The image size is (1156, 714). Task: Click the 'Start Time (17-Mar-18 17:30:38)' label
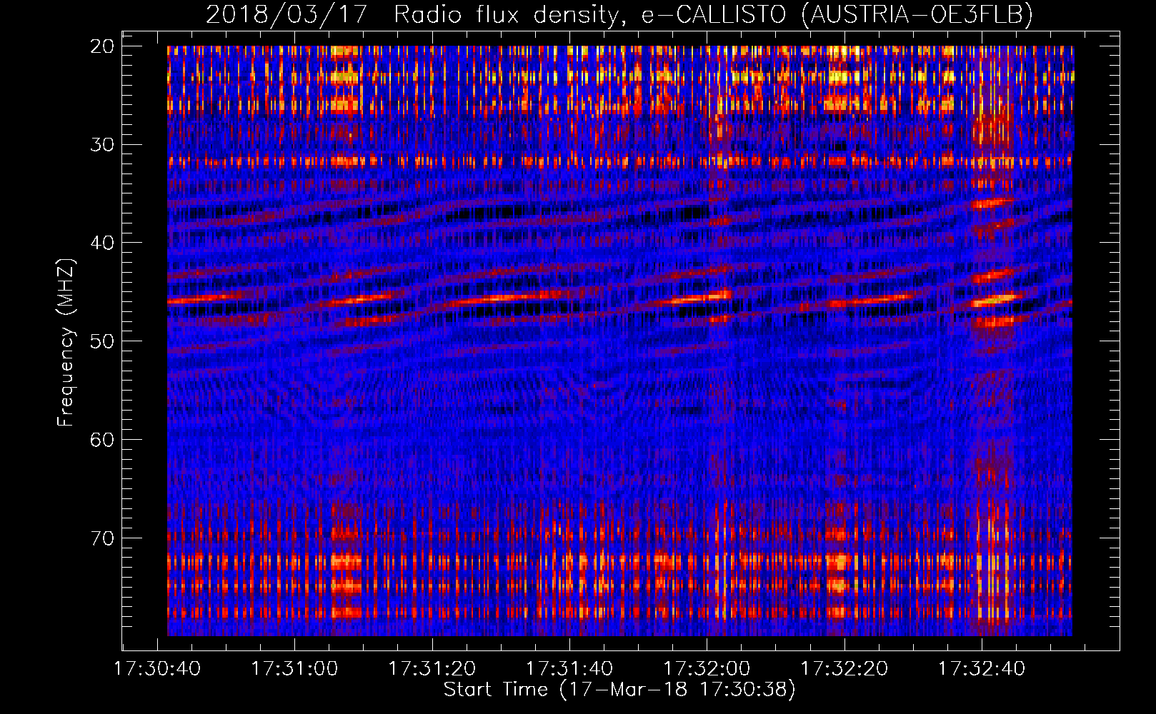tap(619, 690)
